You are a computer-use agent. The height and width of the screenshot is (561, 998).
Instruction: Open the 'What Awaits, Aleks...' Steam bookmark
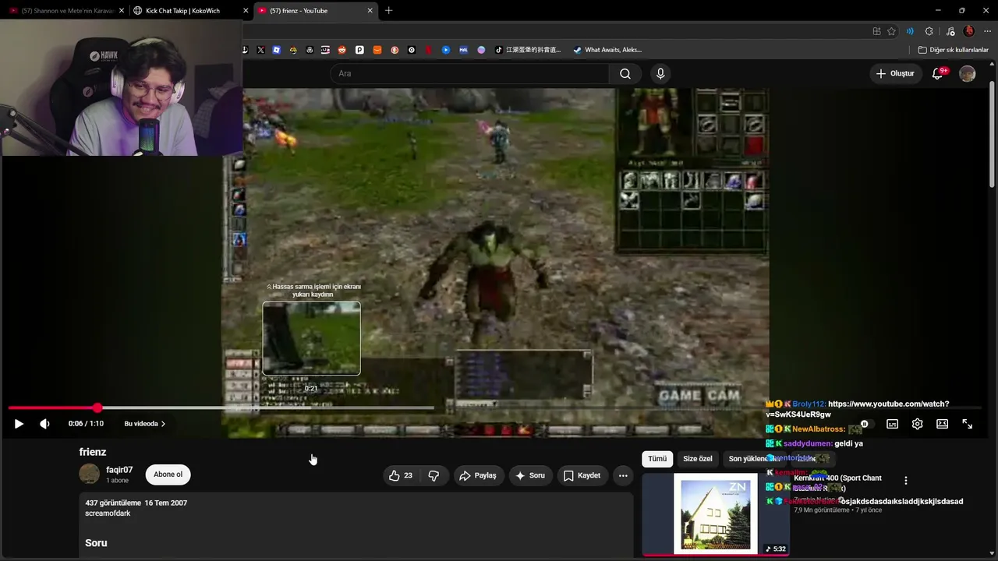click(x=607, y=50)
